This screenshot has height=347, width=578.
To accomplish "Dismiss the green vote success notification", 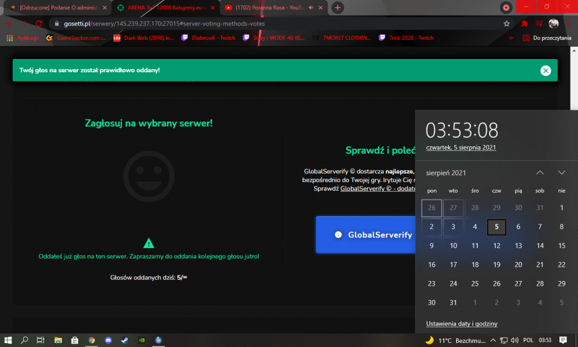I will (x=546, y=71).
